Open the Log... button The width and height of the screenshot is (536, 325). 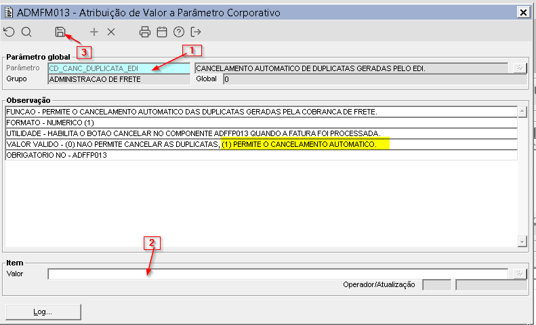43,311
